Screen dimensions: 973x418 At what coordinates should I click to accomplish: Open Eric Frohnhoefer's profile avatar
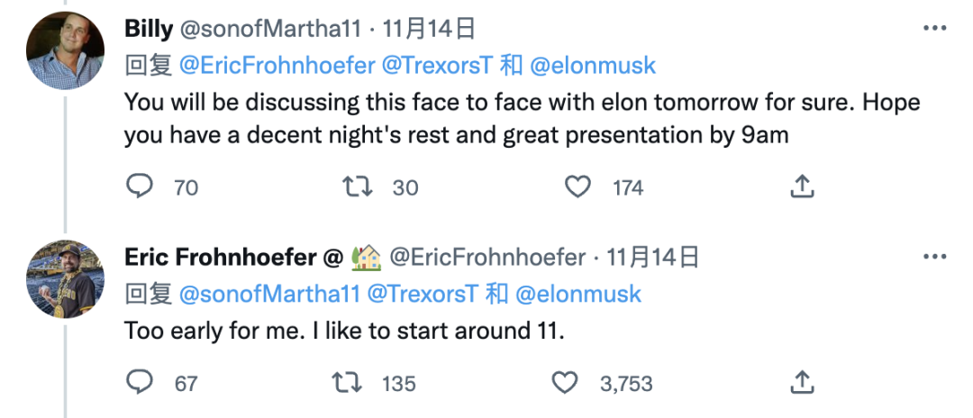click(65, 279)
